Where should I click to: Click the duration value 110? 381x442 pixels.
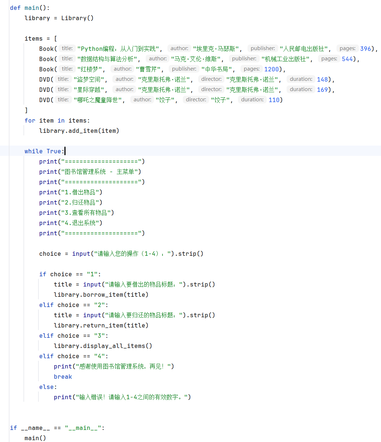coord(274,100)
